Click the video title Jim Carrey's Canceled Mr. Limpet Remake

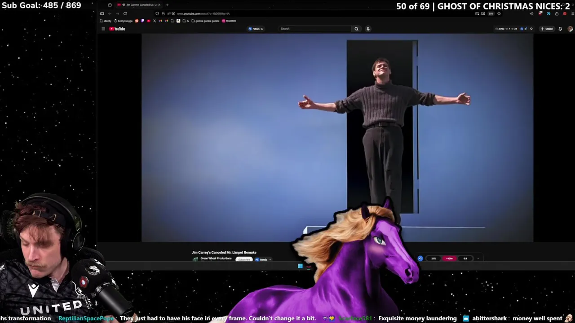(224, 253)
